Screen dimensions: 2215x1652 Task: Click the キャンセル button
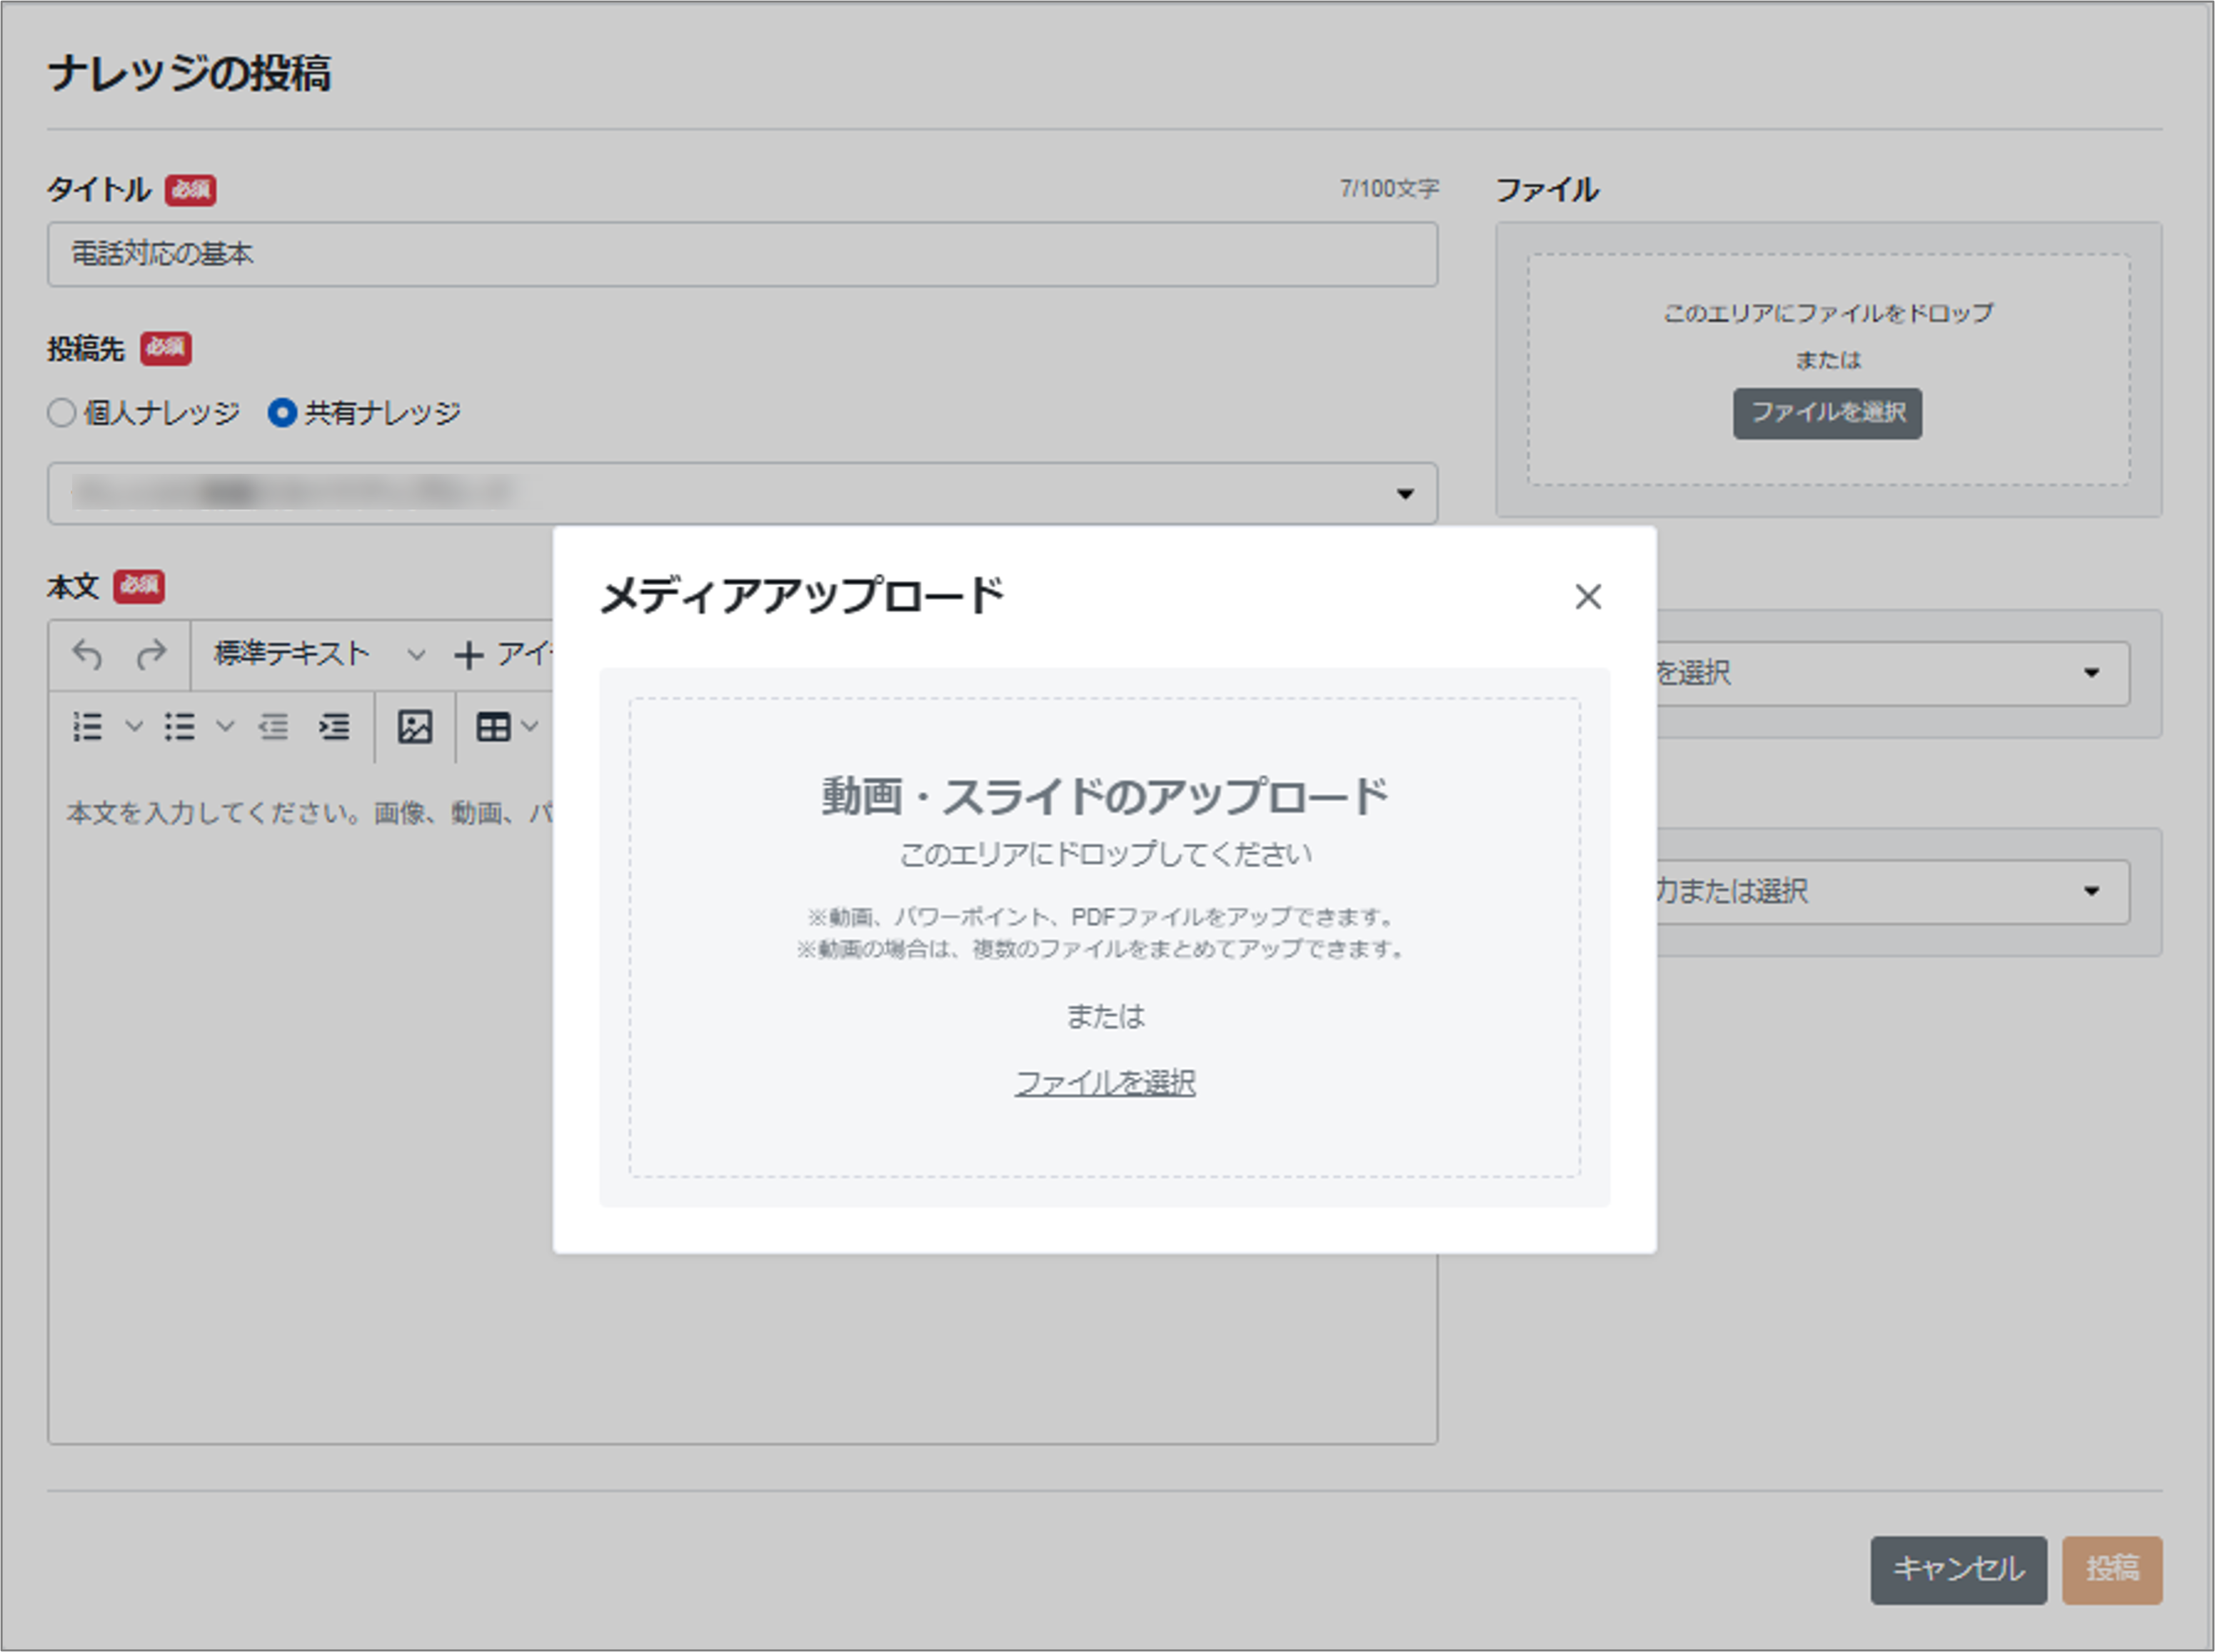[x=1958, y=1569]
